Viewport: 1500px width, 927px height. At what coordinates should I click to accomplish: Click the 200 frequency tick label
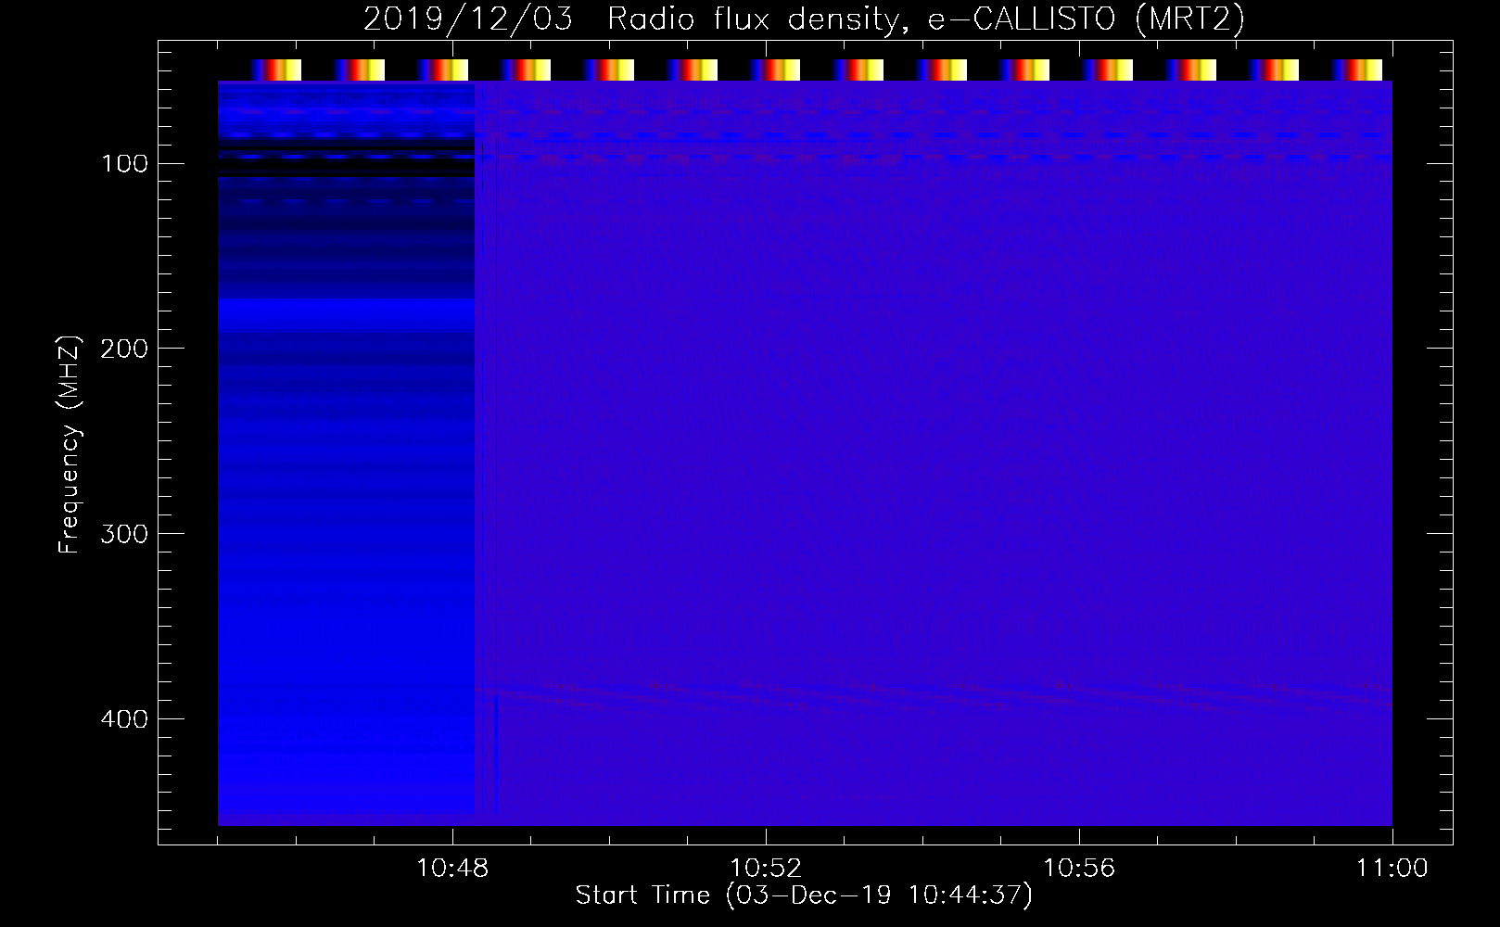point(125,349)
